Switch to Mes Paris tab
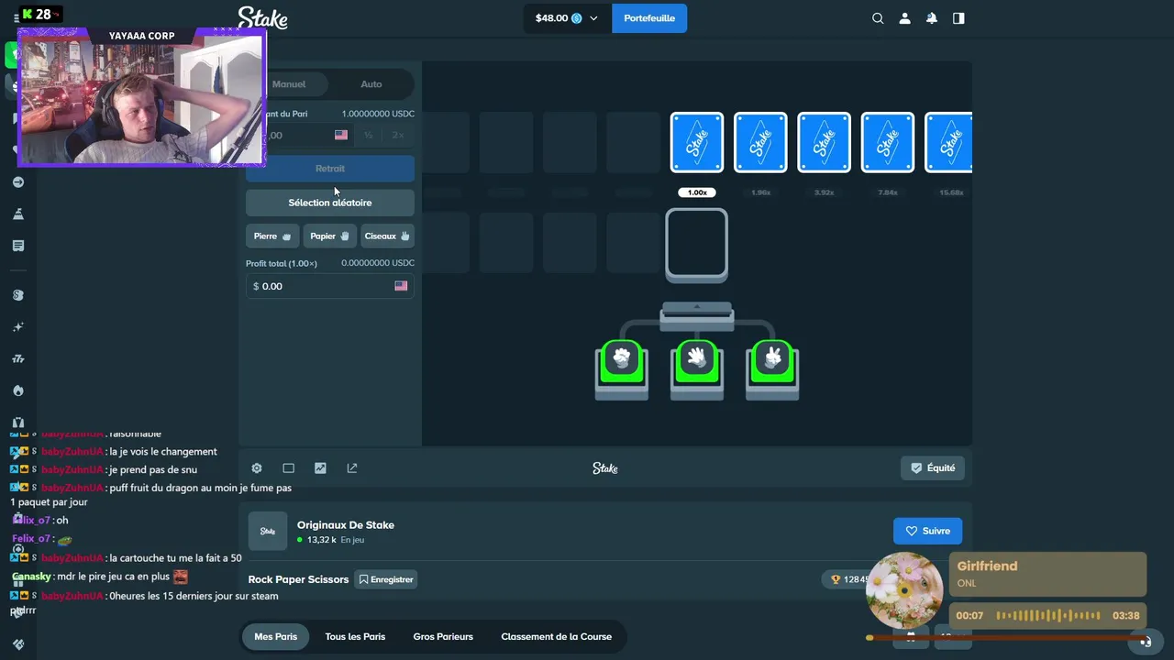Viewport: 1174px width, 660px height. (x=275, y=636)
